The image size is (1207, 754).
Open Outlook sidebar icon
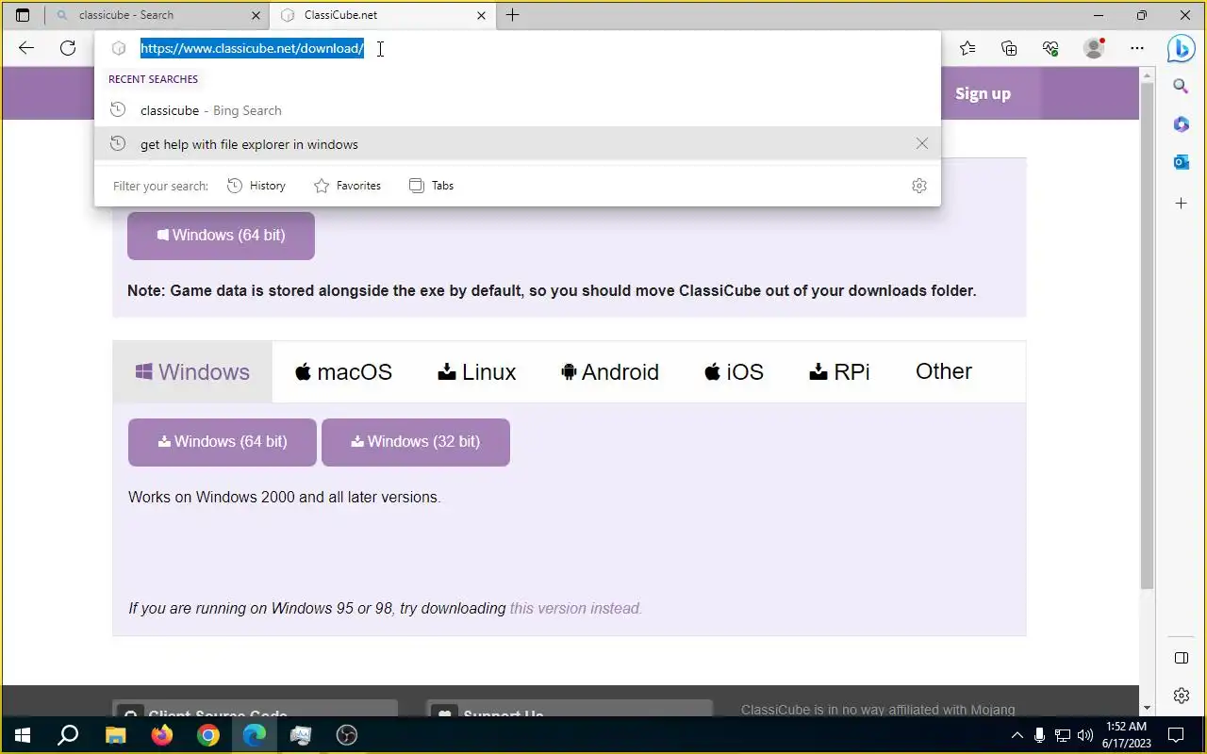click(x=1181, y=162)
